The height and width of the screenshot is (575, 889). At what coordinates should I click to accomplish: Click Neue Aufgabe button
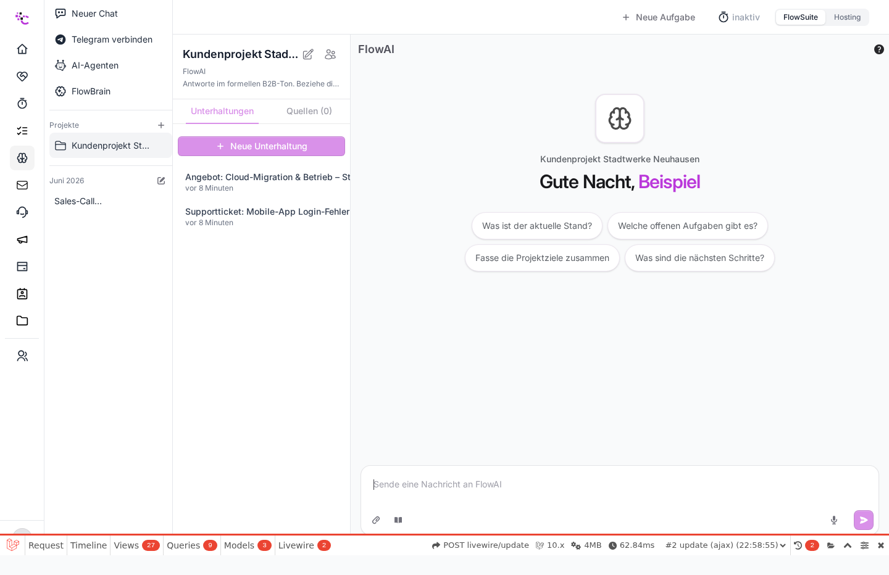(658, 17)
